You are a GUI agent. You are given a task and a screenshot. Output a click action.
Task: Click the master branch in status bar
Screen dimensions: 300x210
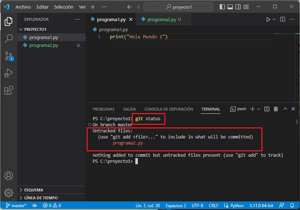tap(16, 206)
